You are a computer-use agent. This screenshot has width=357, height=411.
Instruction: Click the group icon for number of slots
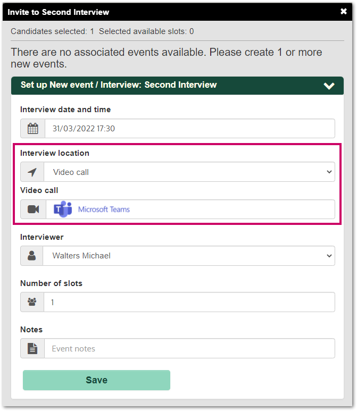click(x=32, y=302)
